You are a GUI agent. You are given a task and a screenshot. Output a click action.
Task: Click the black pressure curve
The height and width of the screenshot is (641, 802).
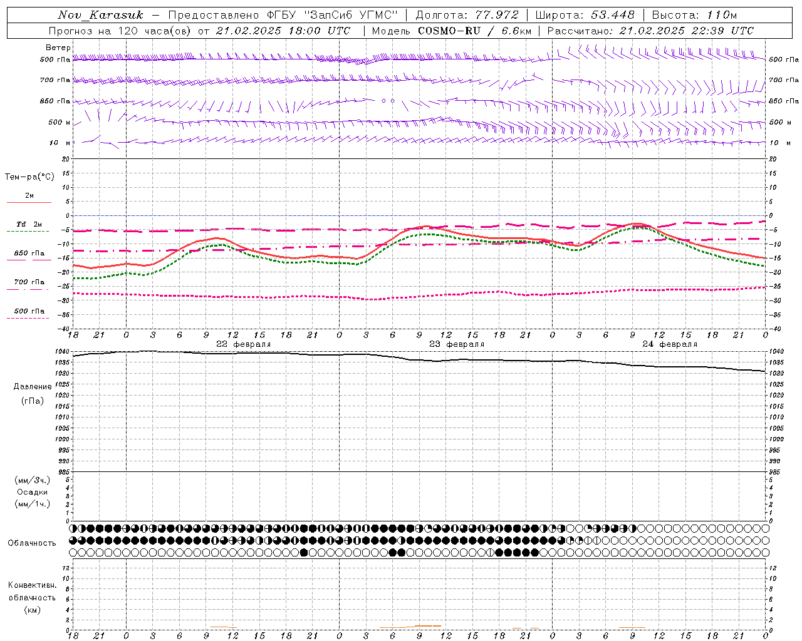click(419, 361)
